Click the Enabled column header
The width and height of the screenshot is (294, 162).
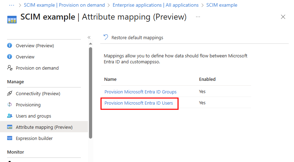click(x=207, y=79)
